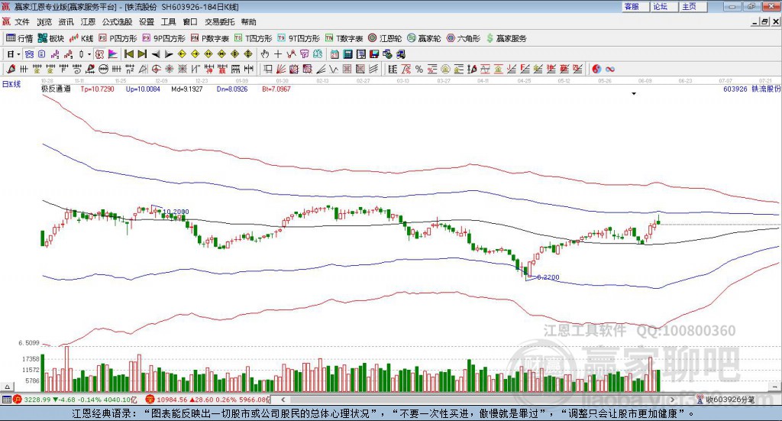
Task: Click the pink-blue flag icon
Action: pos(113,54)
